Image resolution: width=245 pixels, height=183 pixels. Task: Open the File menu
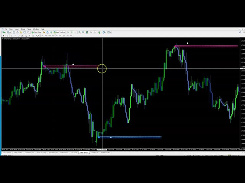[x=6, y=29]
